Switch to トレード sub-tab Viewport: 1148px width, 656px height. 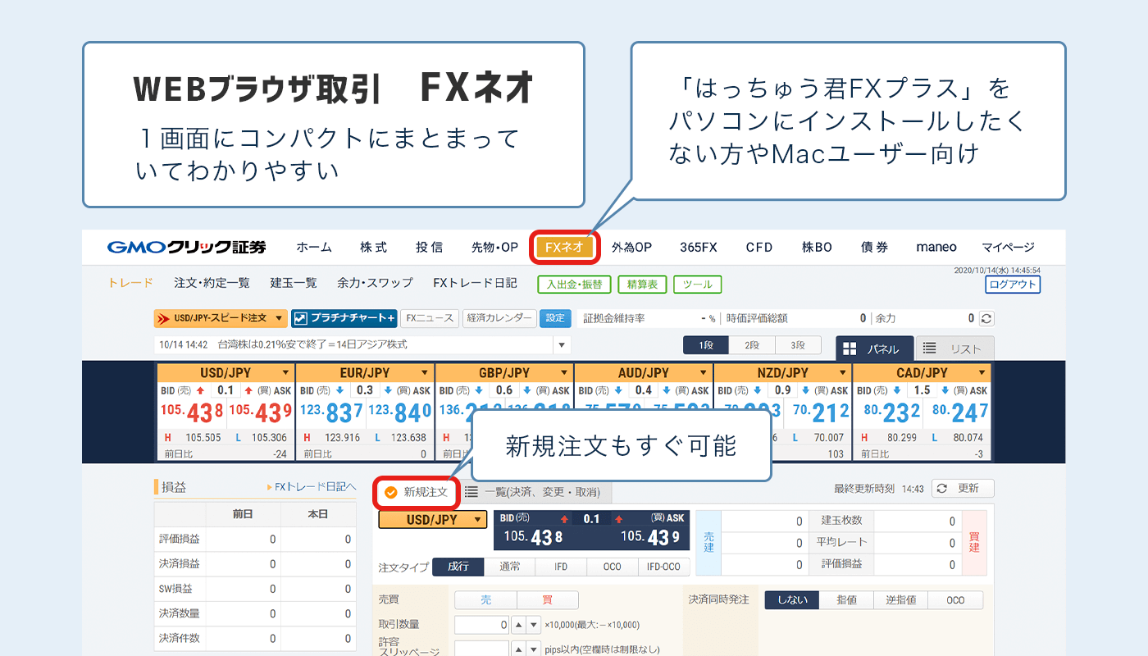coord(130,283)
